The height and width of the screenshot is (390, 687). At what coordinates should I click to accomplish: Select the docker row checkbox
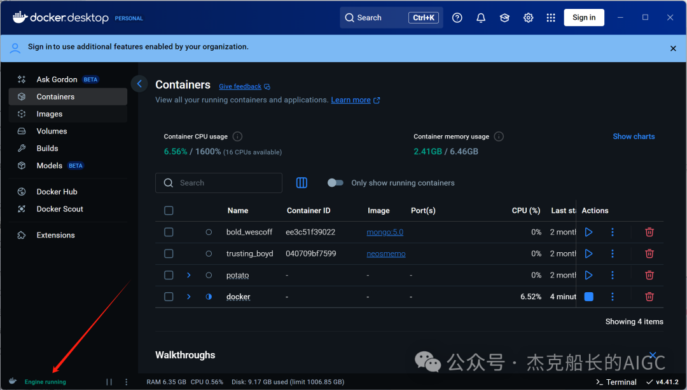[x=169, y=297]
